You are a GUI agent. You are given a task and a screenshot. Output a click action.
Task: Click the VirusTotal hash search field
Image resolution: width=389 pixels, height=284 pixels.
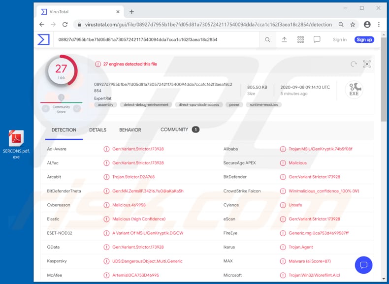[x=156, y=40]
